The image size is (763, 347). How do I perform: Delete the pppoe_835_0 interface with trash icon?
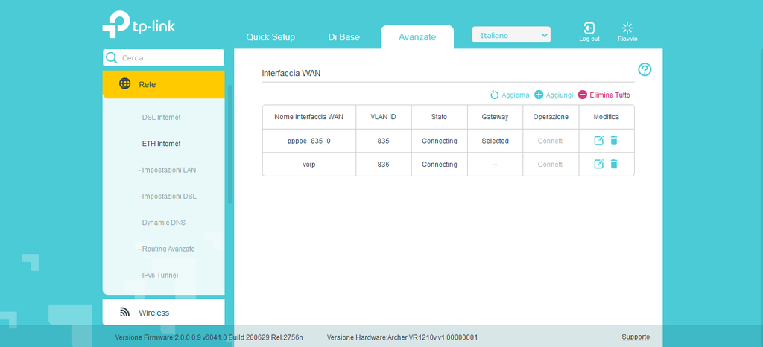pos(614,141)
